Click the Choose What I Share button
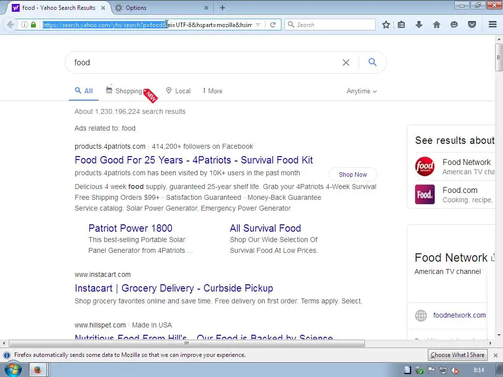This screenshot has width=503, height=377. click(x=457, y=355)
